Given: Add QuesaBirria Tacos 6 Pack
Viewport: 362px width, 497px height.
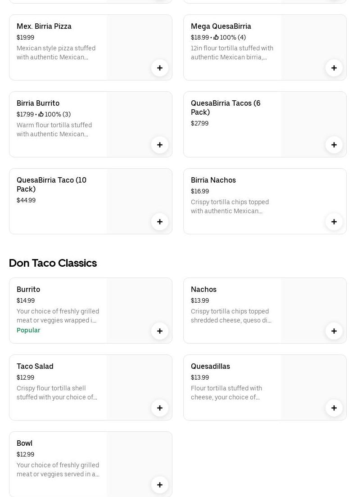Looking at the screenshot, I should (x=334, y=145).
